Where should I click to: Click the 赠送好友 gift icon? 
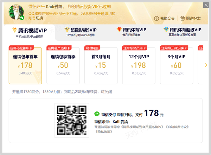tap(183, 18)
